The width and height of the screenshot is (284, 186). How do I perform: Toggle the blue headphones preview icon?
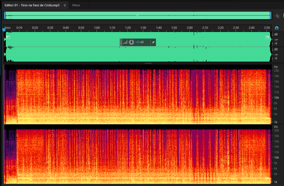(276, 28)
